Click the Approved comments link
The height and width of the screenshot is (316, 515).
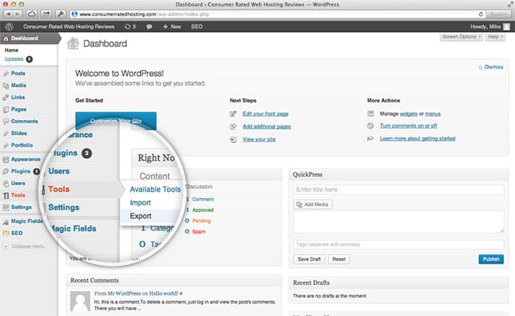(x=203, y=210)
